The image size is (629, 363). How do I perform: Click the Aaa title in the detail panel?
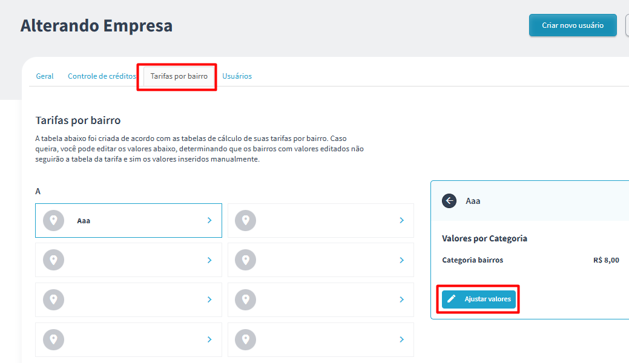point(473,201)
